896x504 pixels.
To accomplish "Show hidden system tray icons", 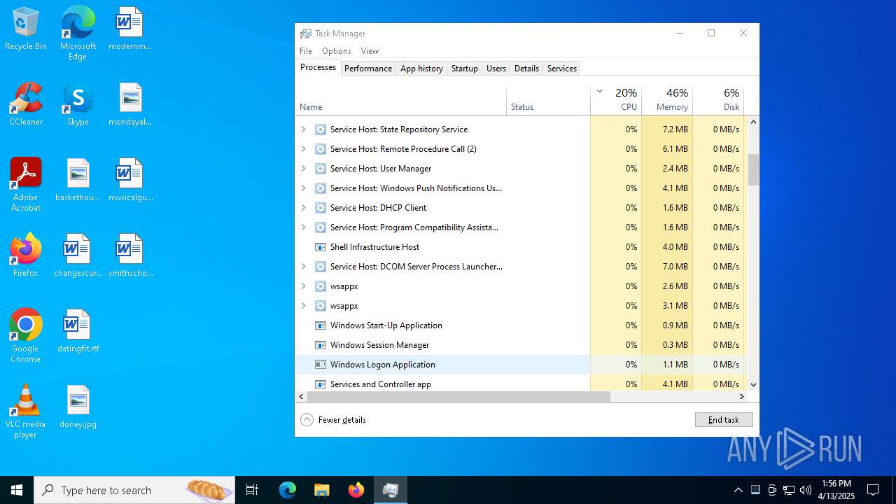I will coord(738,490).
